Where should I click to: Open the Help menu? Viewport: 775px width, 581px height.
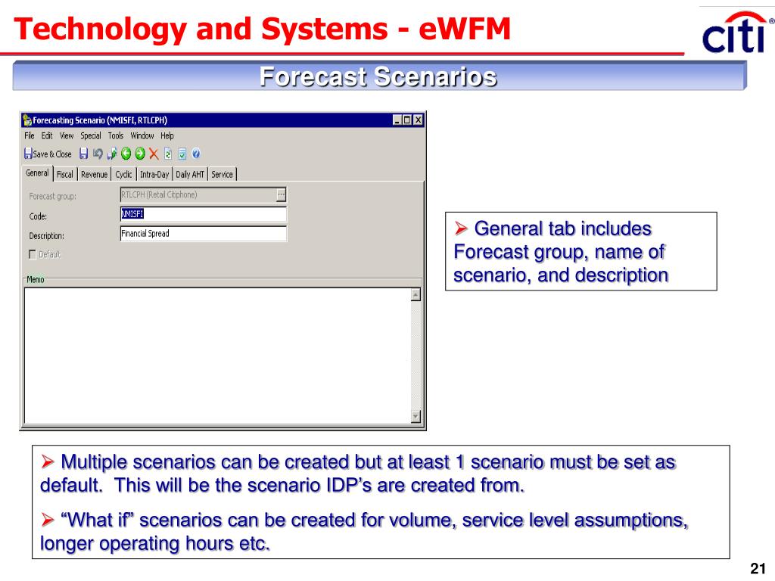pos(167,136)
